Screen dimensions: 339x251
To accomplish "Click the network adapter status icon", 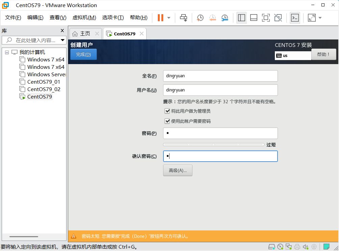I will [x=289, y=247].
